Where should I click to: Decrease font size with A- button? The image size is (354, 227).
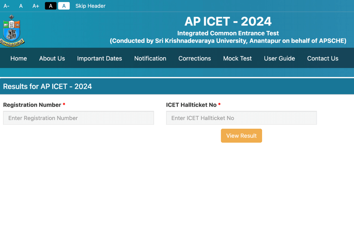pyautogui.click(x=6, y=6)
